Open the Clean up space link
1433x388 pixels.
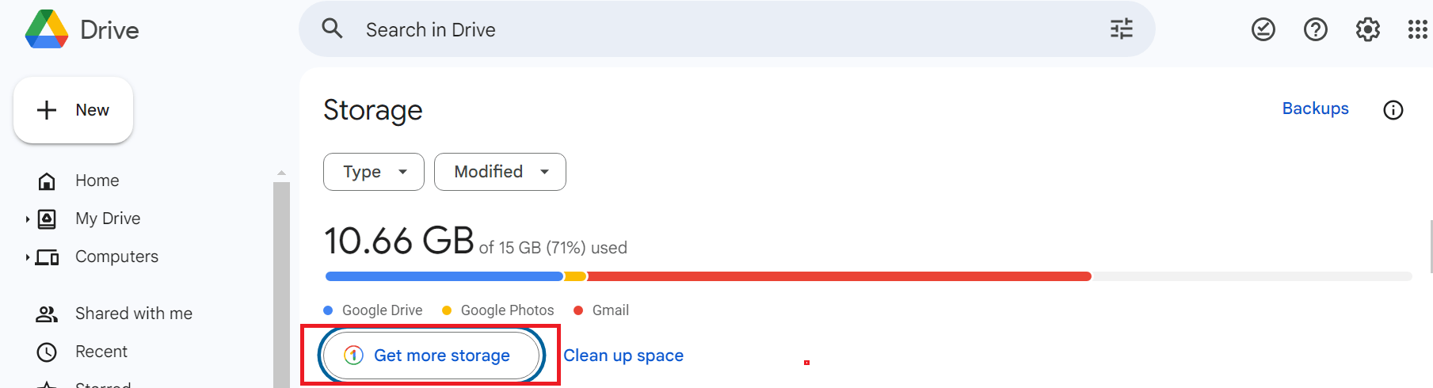(623, 356)
